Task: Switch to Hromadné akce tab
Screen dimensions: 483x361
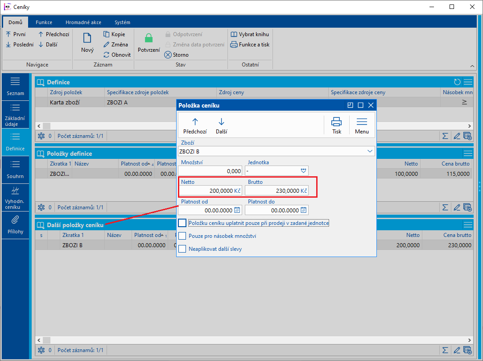Action: click(83, 22)
